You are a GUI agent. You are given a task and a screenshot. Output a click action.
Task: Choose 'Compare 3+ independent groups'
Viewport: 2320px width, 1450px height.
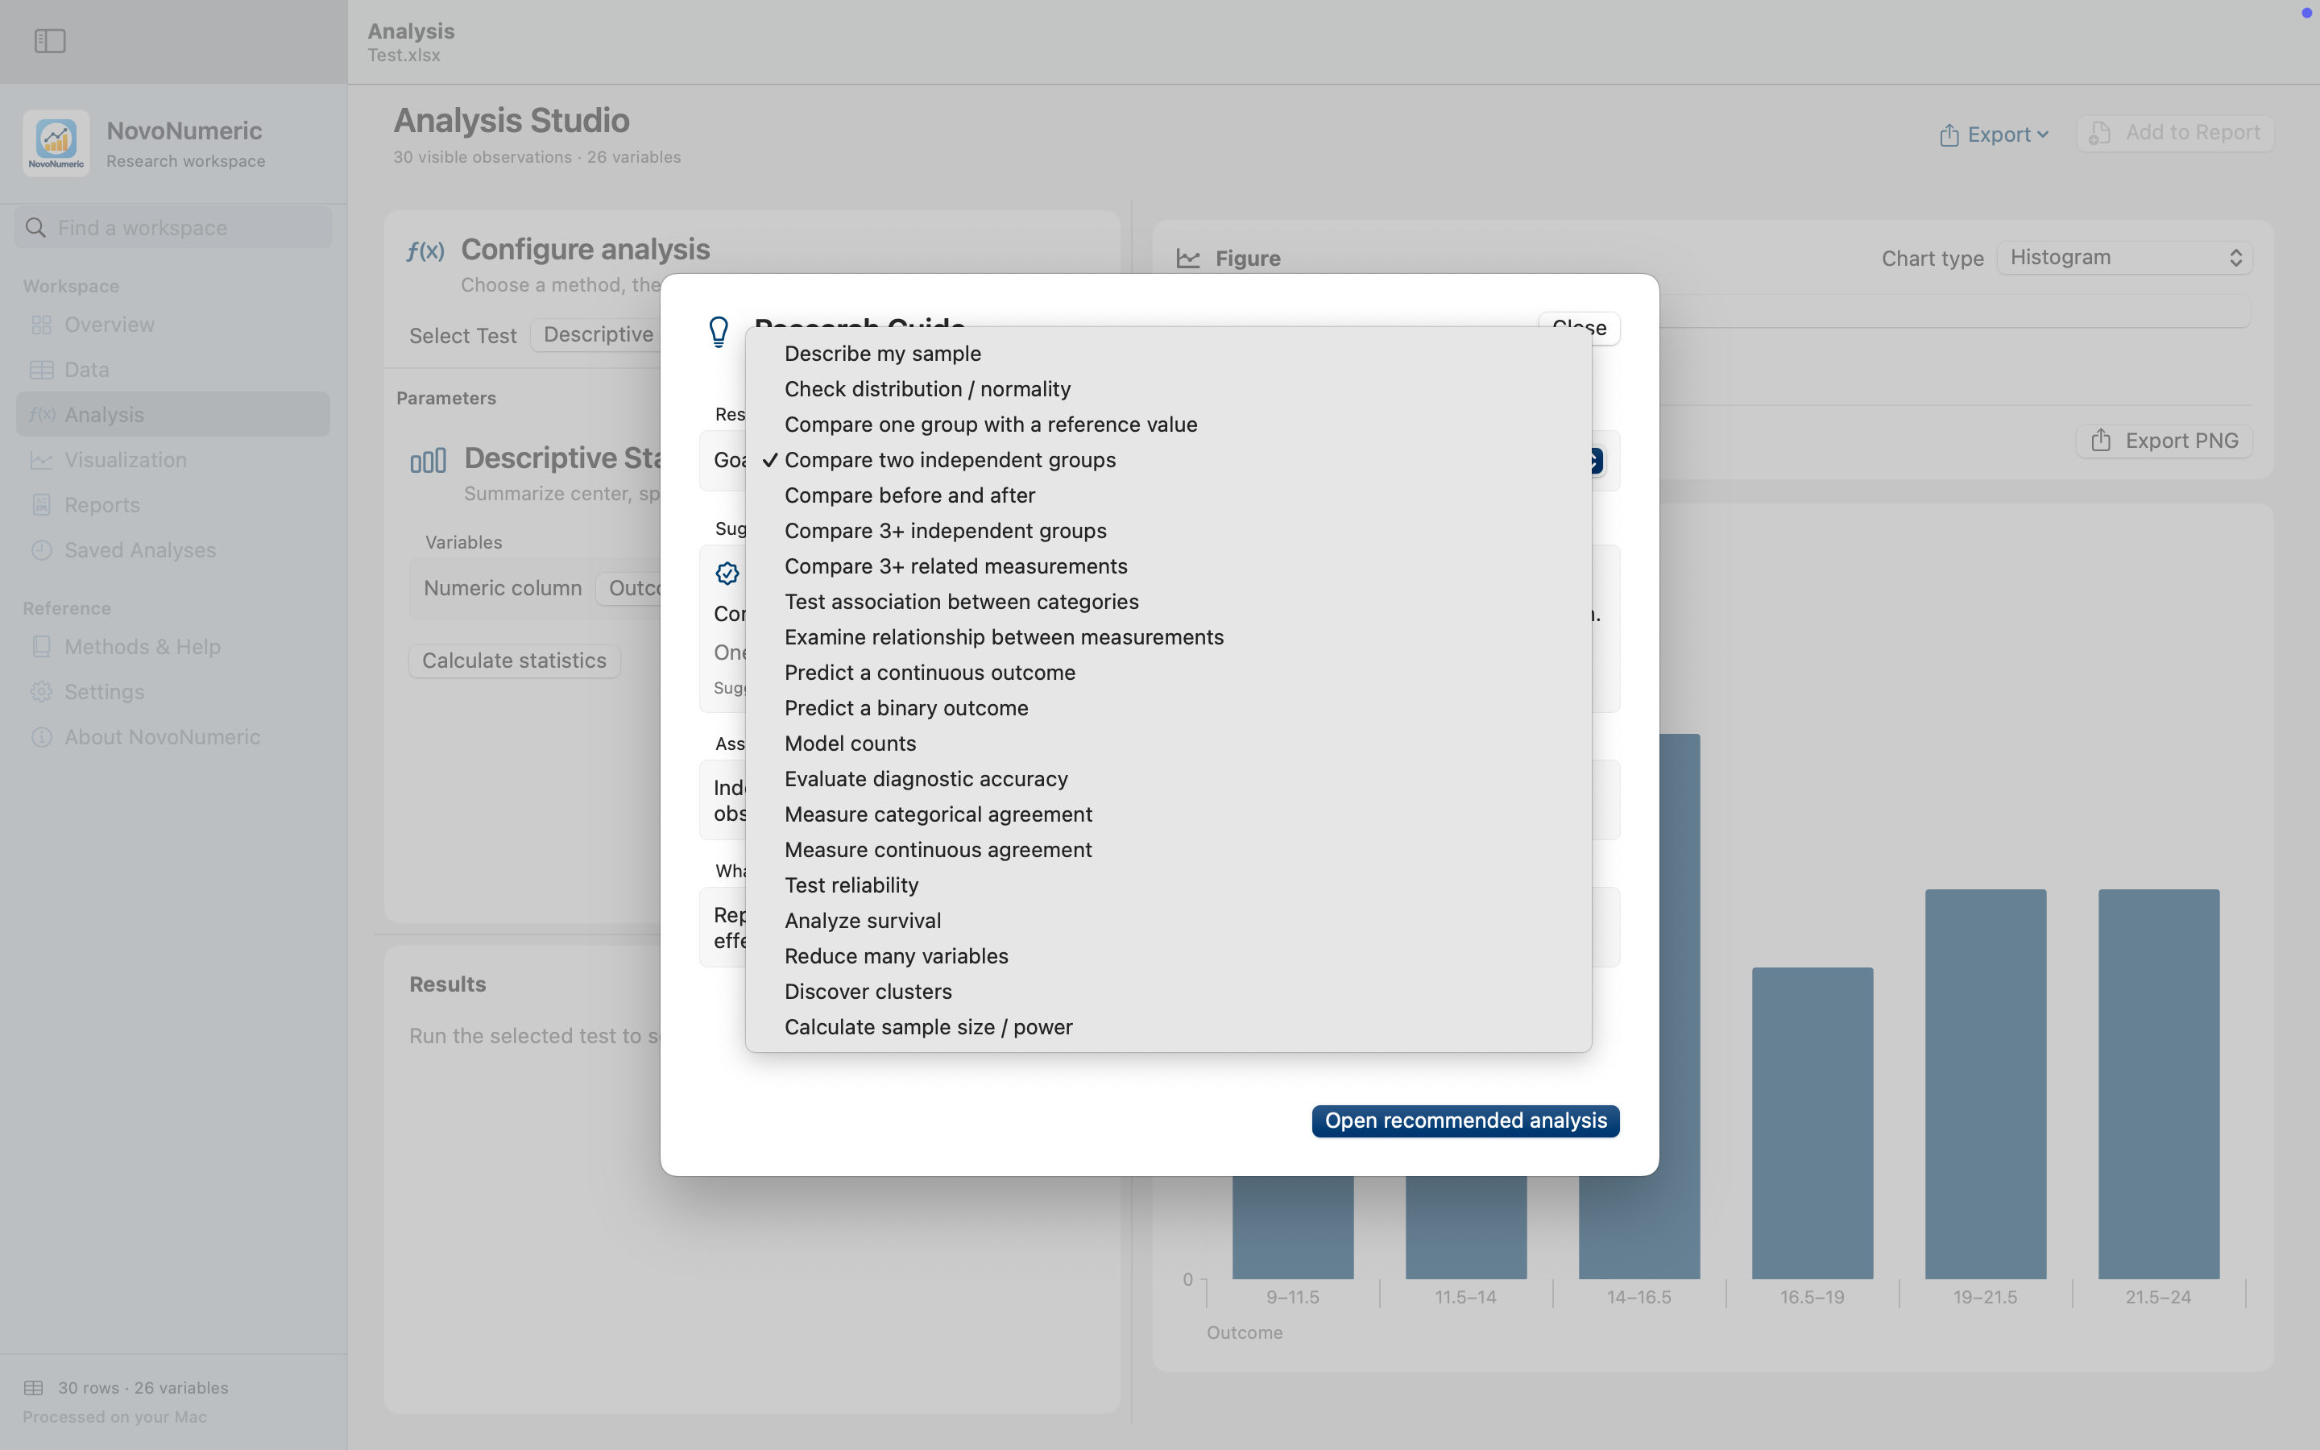(x=1168, y=530)
